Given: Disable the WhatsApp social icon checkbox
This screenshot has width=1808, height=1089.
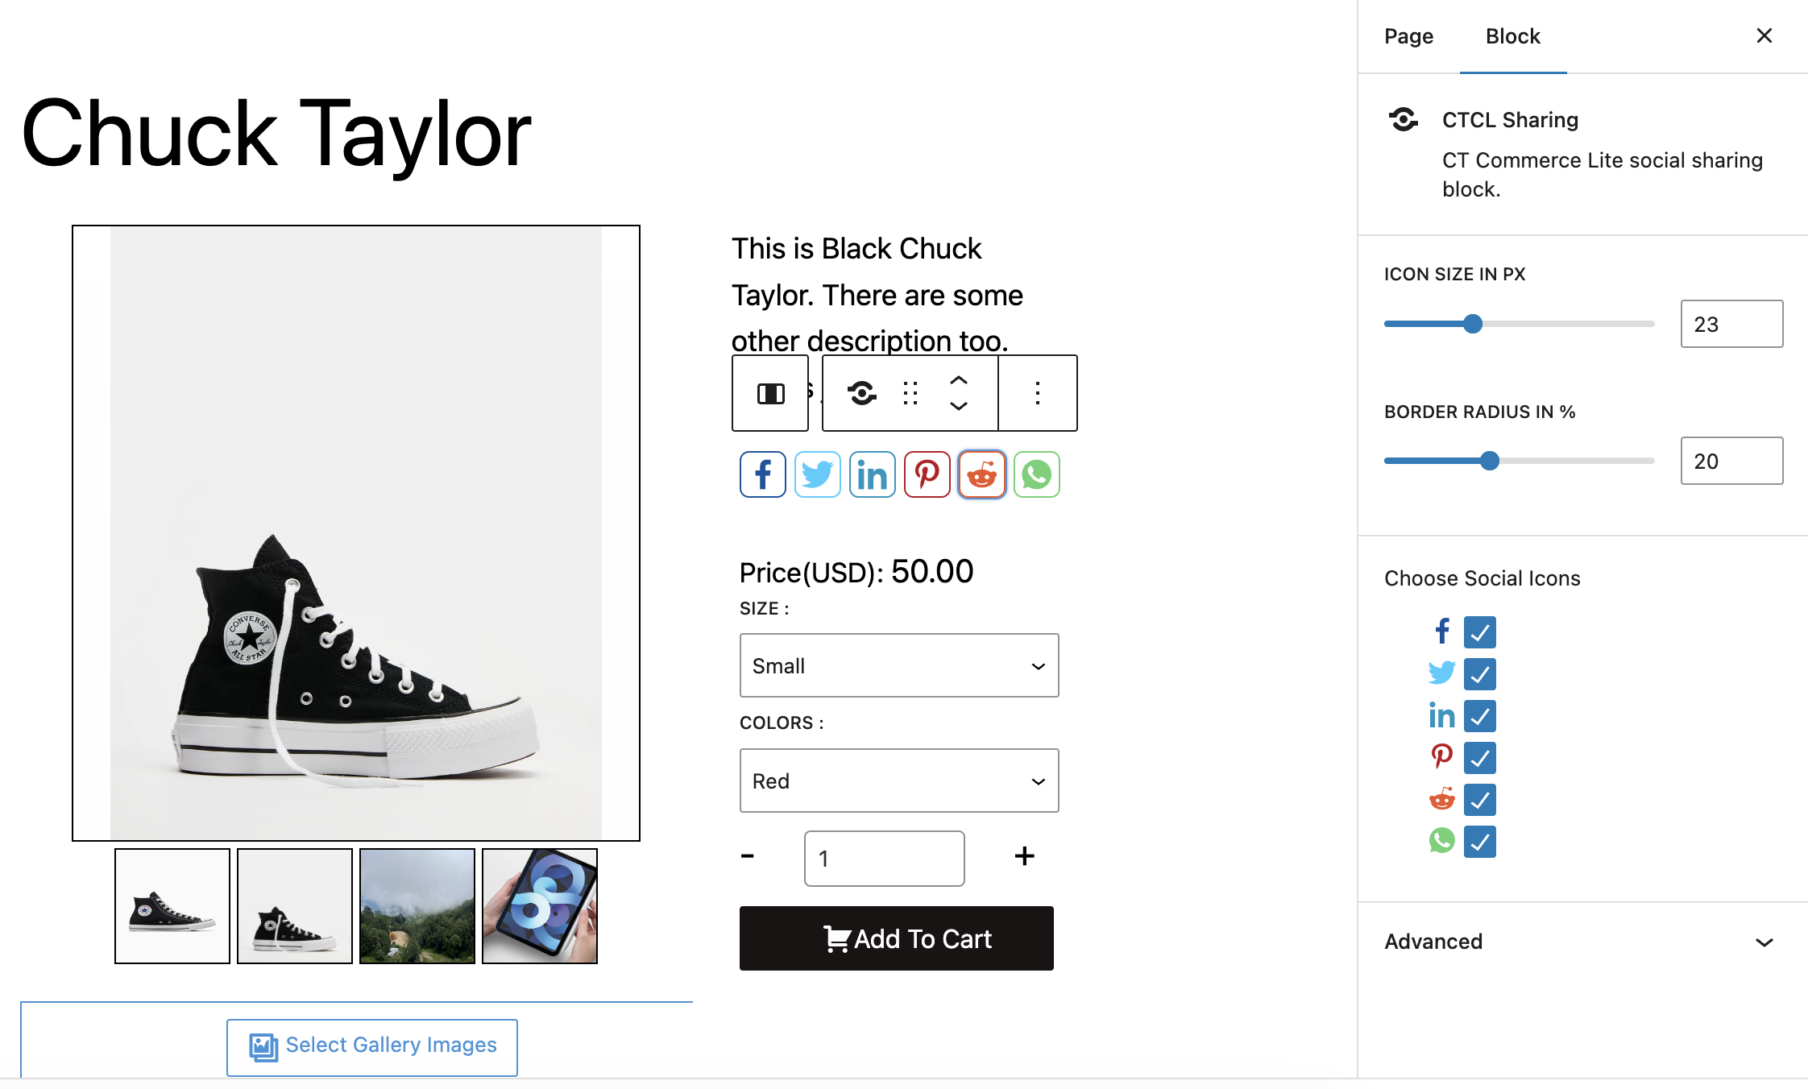Looking at the screenshot, I should (1479, 842).
